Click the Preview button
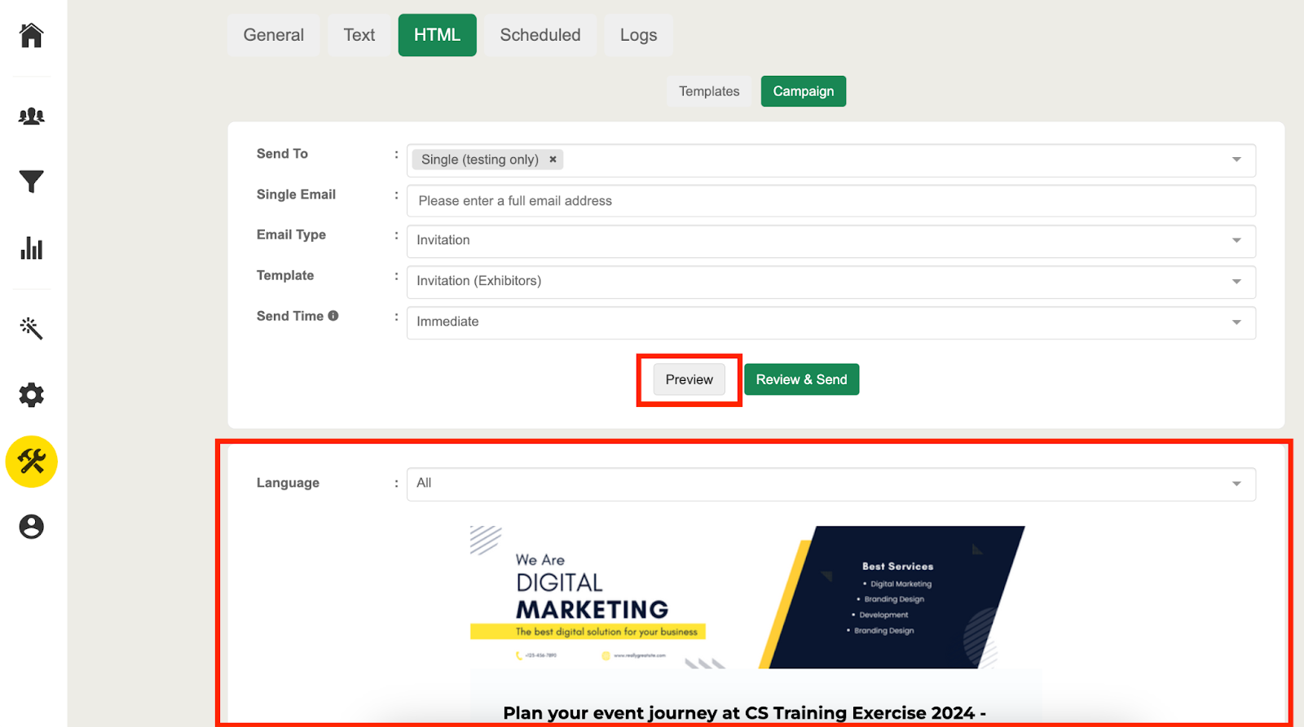The image size is (1304, 727). 689,379
